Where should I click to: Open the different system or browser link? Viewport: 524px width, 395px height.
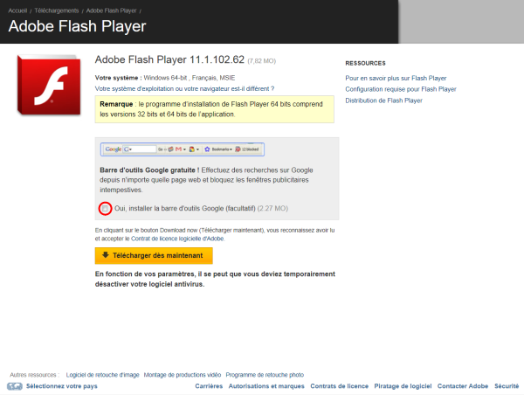click(183, 88)
